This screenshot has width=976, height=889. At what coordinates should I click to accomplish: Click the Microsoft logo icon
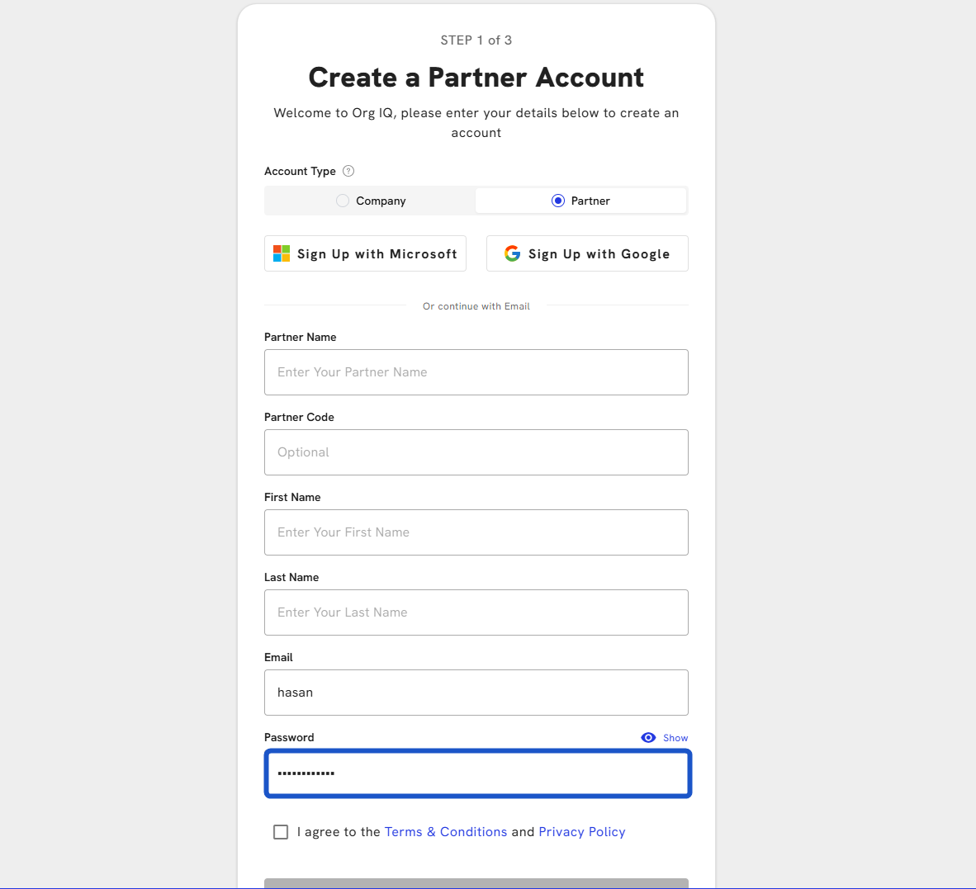tap(282, 253)
